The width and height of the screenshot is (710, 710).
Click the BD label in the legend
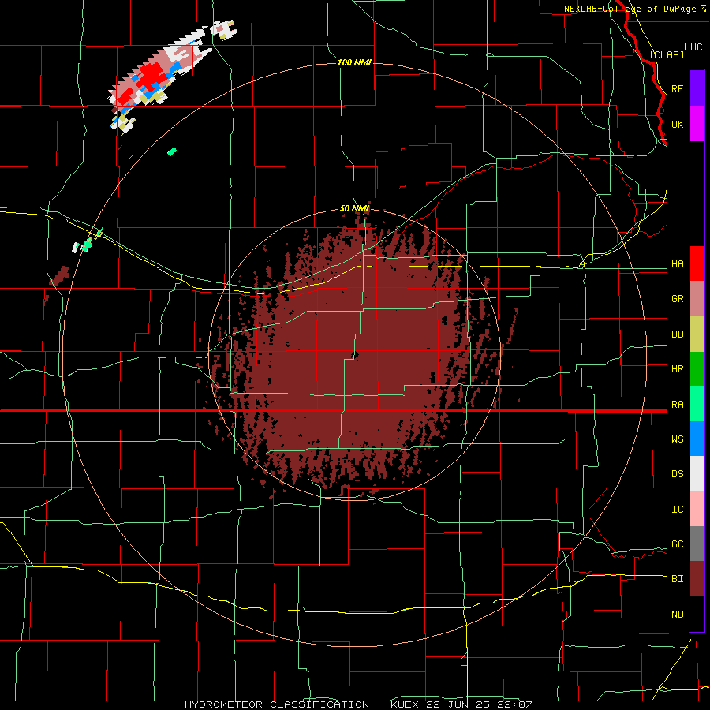[677, 334]
